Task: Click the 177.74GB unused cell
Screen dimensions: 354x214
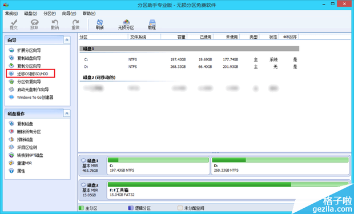Action: [x=230, y=59]
